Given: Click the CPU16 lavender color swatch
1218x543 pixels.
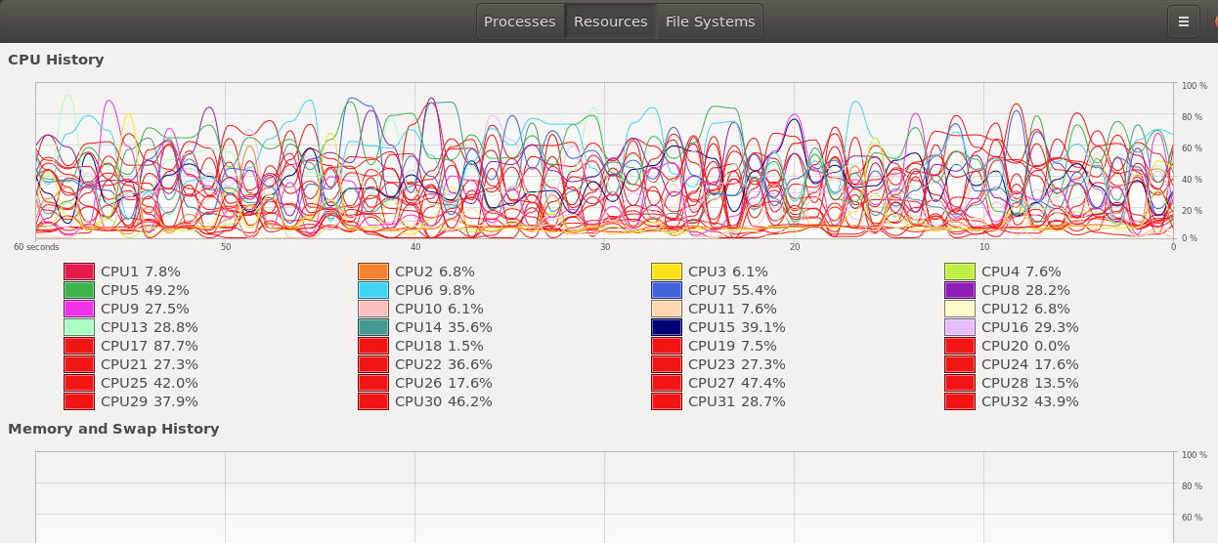Looking at the screenshot, I should (x=960, y=327).
